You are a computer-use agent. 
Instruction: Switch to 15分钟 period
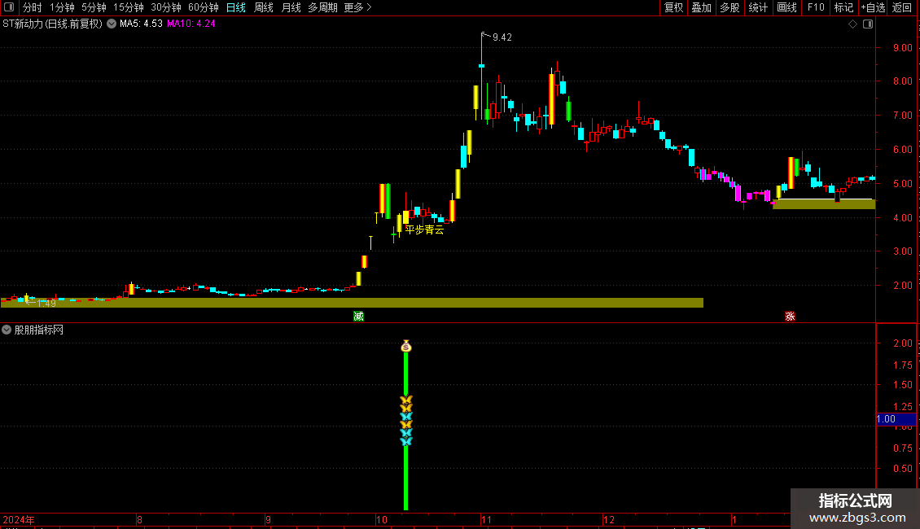[129, 7]
